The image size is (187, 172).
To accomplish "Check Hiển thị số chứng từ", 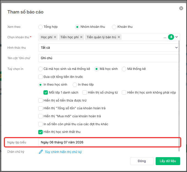I will click(x=85, y=92).
